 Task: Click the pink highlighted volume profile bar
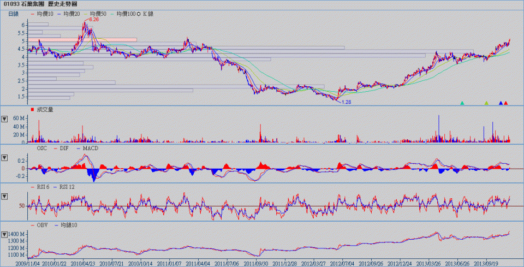[82, 40]
